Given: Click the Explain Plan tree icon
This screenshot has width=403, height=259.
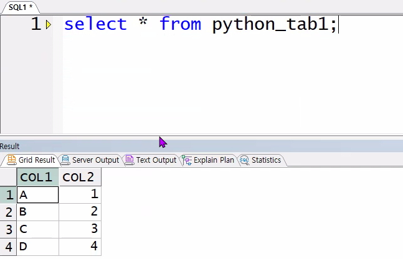Looking at the screenshot, I should click(x=187, y=160).
